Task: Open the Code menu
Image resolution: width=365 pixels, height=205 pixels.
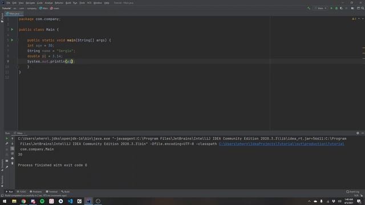Action: tap(40, 3)
